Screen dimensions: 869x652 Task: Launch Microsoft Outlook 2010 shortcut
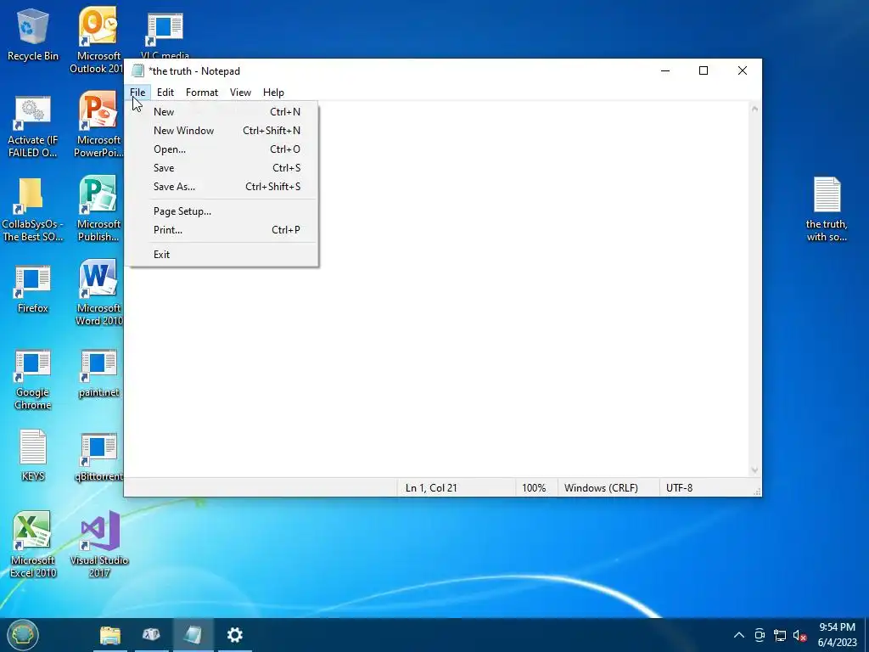pos(98,40)
